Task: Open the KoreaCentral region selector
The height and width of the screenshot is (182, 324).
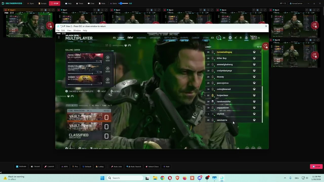Action: click(296, 4)
